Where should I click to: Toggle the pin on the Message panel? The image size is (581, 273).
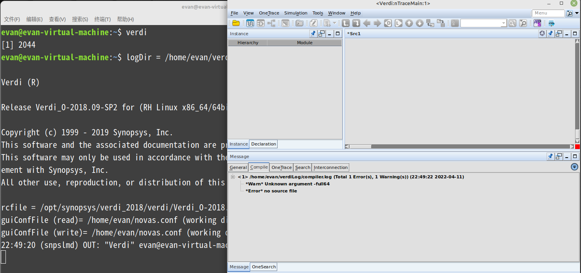pos(550,156)
